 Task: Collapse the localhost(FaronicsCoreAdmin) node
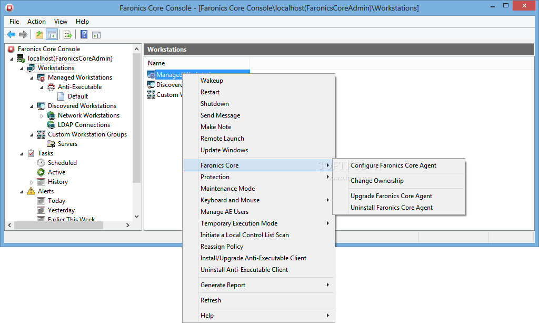[x=12, y=59]
